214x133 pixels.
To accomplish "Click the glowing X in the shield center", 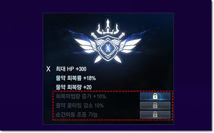I will pyautogui.click(x=108, y=48).
